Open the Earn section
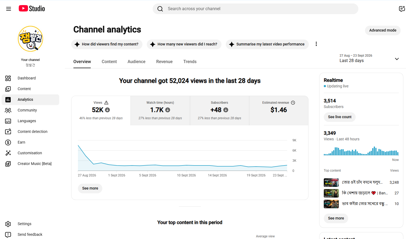Viewport: 406px width, 239px height. point(30,142)
